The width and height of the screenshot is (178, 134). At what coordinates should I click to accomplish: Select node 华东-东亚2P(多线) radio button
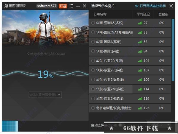(x=93, y=61)
